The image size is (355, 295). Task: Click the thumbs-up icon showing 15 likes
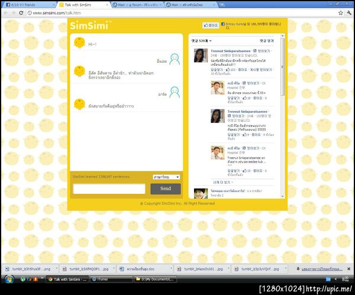point(244,171)
